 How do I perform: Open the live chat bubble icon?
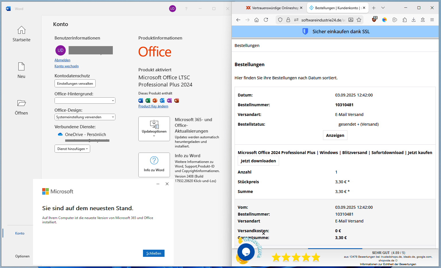[246, 252]
